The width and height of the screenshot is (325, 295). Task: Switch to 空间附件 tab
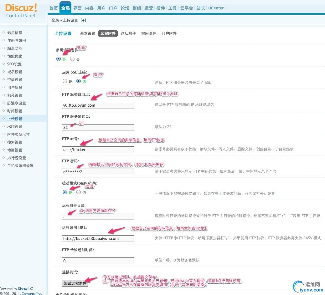click(149, 33)
